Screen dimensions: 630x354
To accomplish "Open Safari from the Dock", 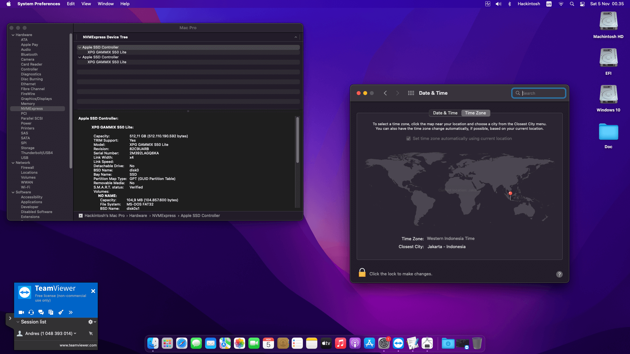I will (x=182, y=343).
